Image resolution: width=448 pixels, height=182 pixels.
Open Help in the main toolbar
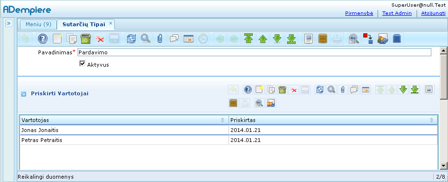coord(42,39)
